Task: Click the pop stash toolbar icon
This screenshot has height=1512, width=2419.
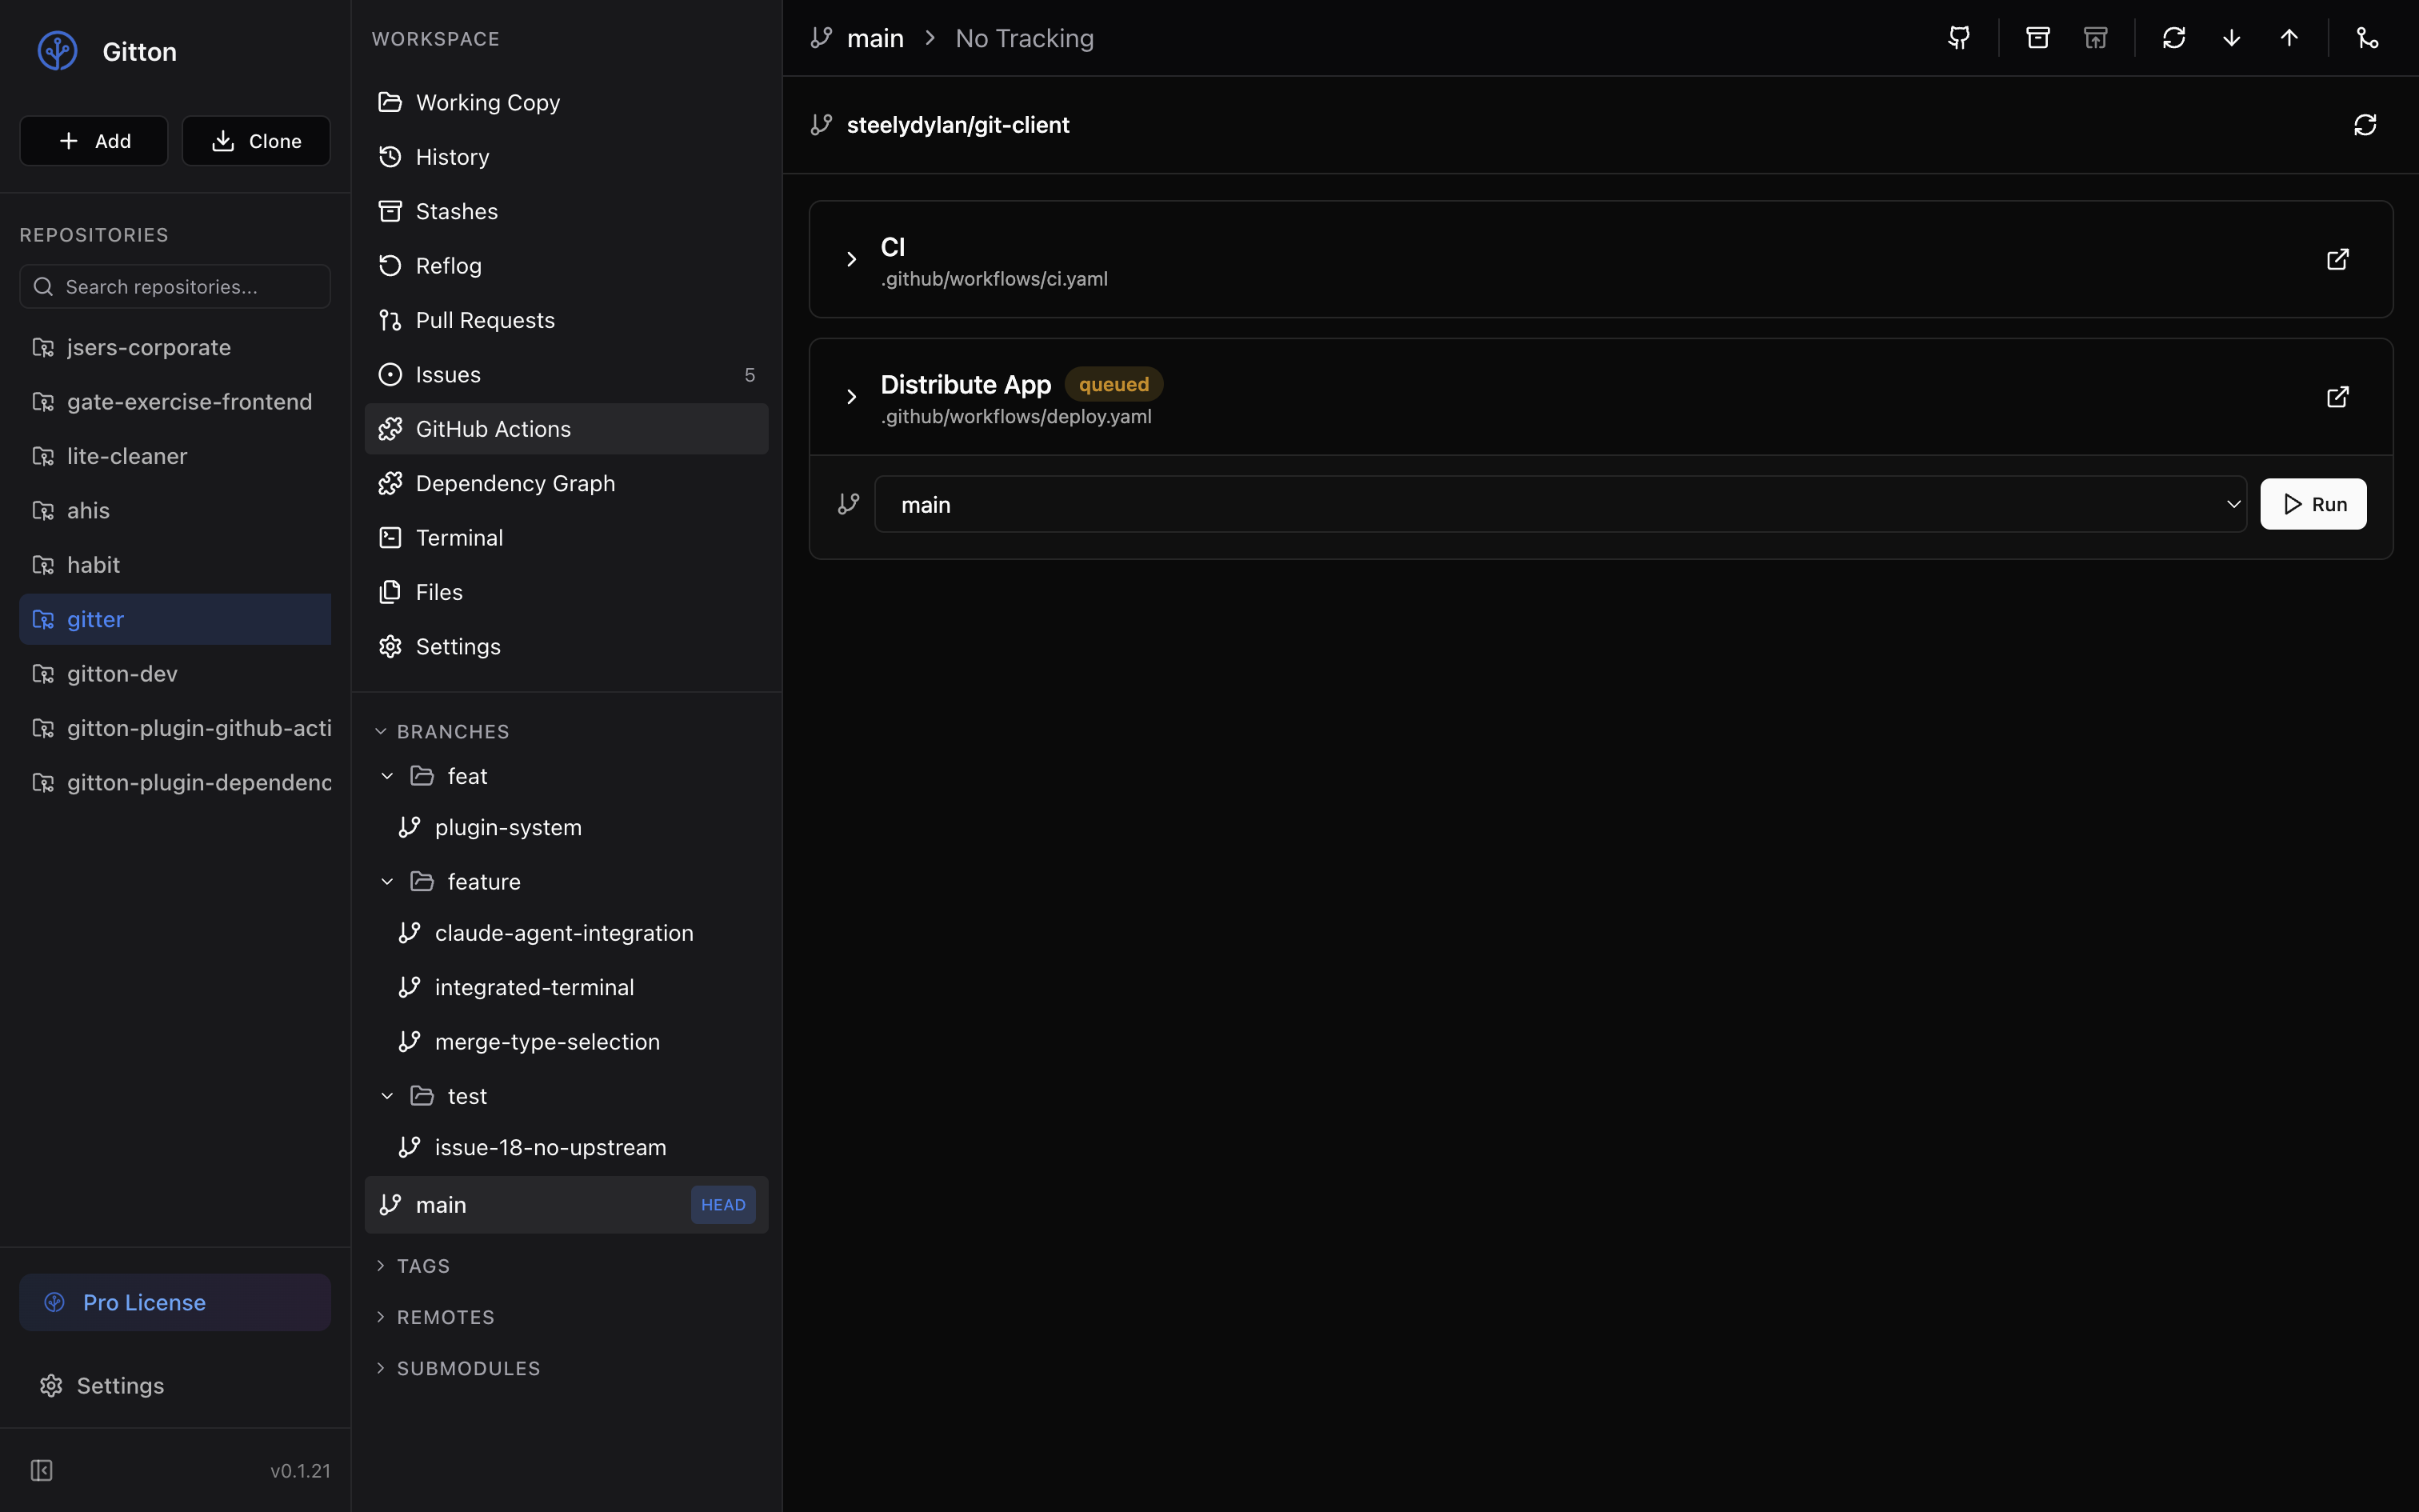Action: [2095, 38]
